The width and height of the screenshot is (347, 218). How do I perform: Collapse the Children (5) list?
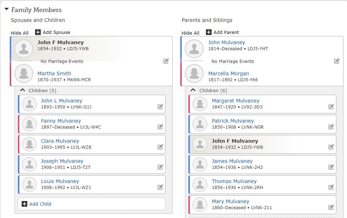tap(23, 90)
